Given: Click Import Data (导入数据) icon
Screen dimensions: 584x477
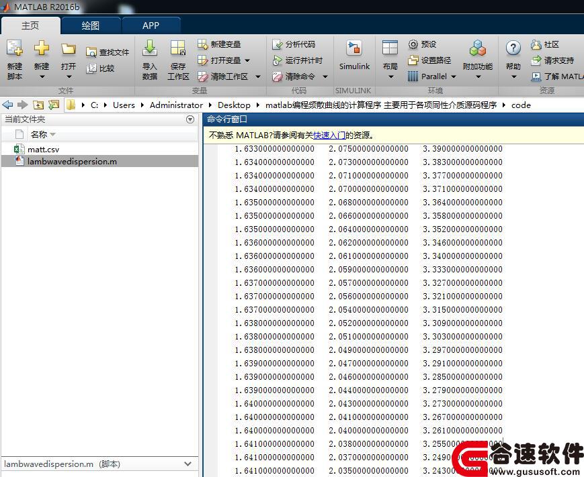Looking at the screenshot, I should pyautogui.click(x=150, y=48).
